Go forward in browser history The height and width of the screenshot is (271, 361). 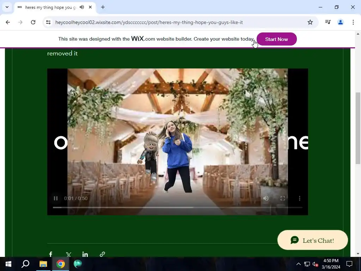click(x=20, y=22)
